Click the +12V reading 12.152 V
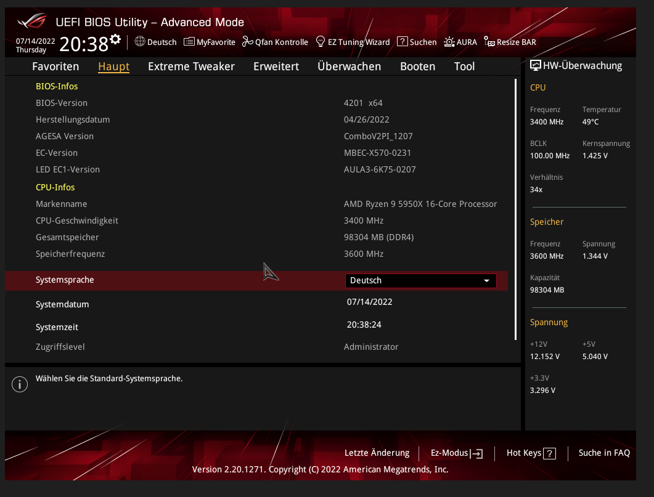The height and width of the screenshot is (497, 654). 545,357
